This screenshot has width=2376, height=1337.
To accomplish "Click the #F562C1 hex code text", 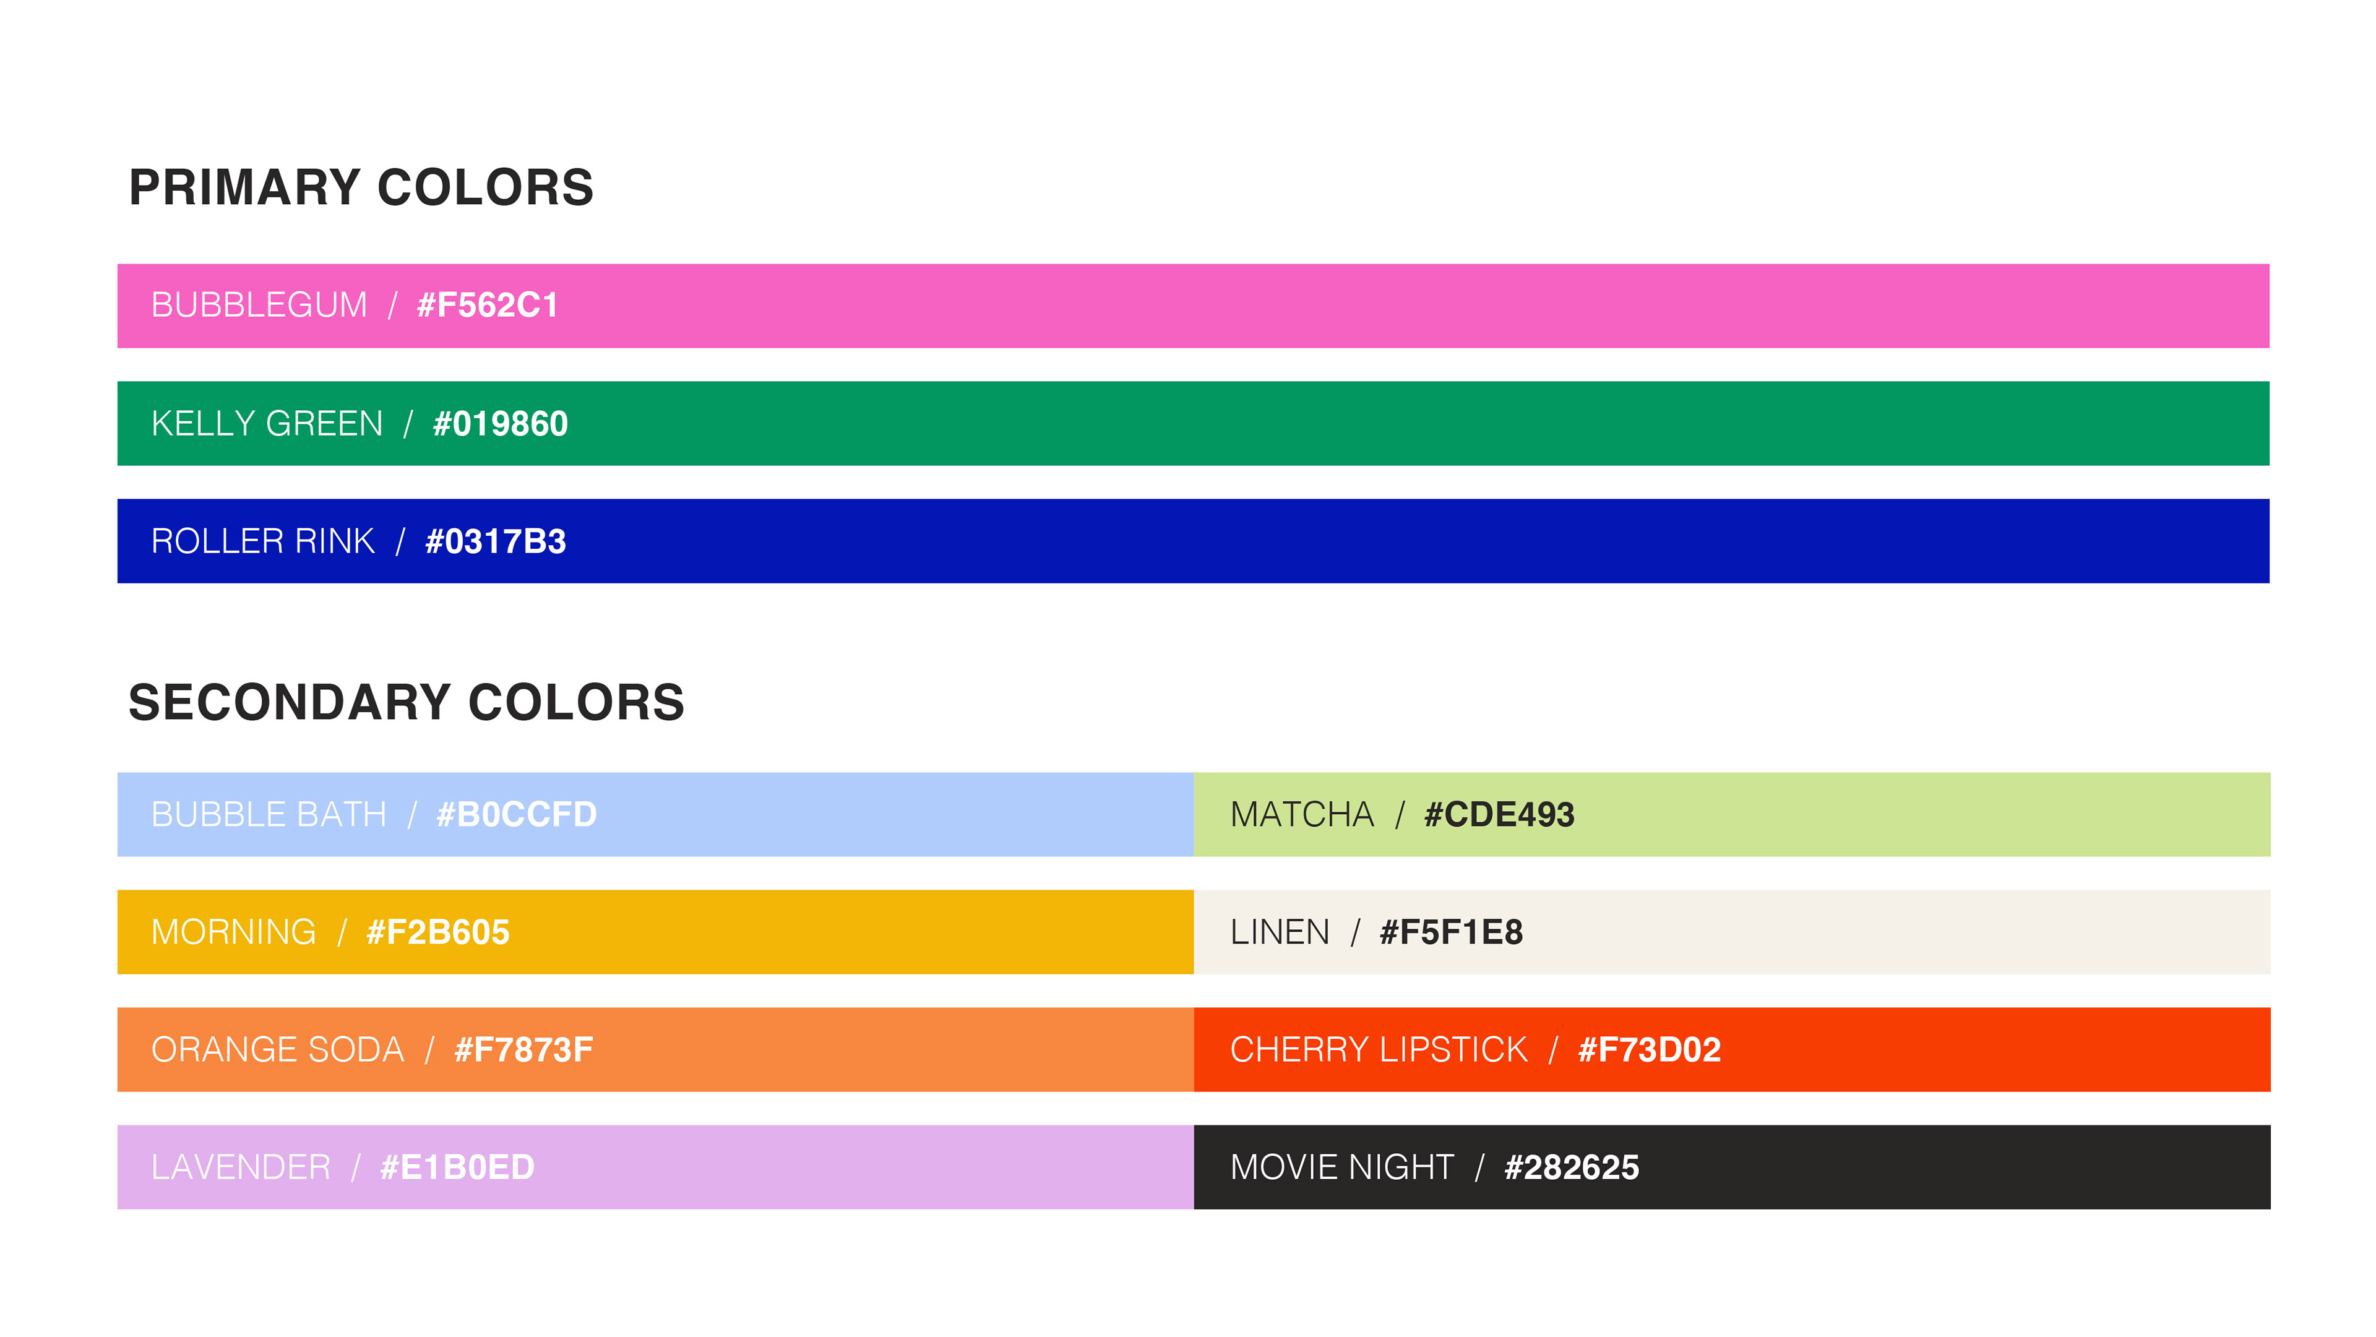I will coord(488,305).
